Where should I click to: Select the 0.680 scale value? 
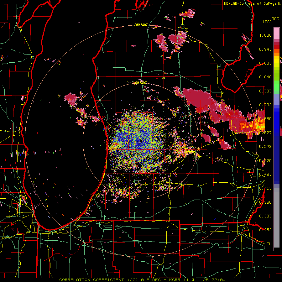(265, 119)
